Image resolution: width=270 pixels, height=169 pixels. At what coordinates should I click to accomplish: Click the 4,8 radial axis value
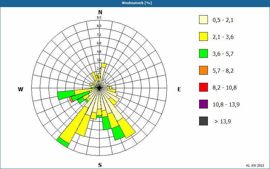[x=99, y=52]
